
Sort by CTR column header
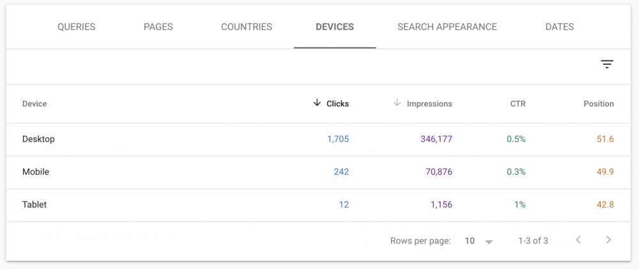pos(518,104)
